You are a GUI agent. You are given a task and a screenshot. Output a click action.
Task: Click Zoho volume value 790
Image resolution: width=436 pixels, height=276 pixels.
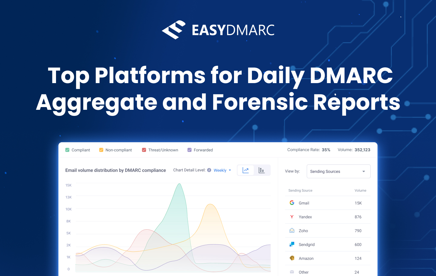(x=358, y=231)
